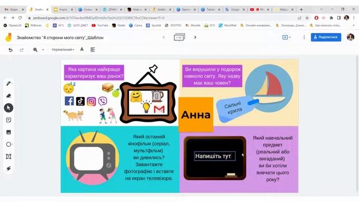Open the tab search chevron
Viewport: 359px width, 202px height.
click(321, 9)
